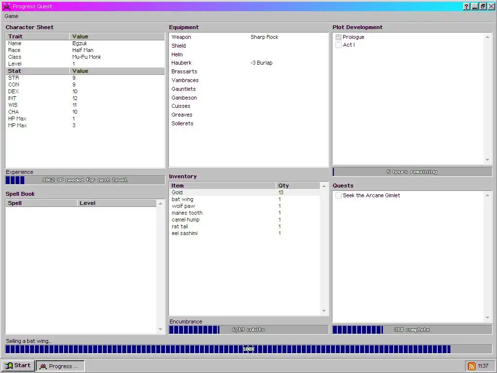Toggle the Prologue checkbox

pyautogui.click(x=338, y=37)
